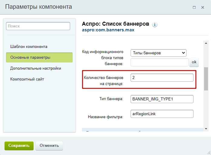Open the Типы баннеров dropdown
Image resolution: width=211 pixels, height=155 pixels.
158,53
